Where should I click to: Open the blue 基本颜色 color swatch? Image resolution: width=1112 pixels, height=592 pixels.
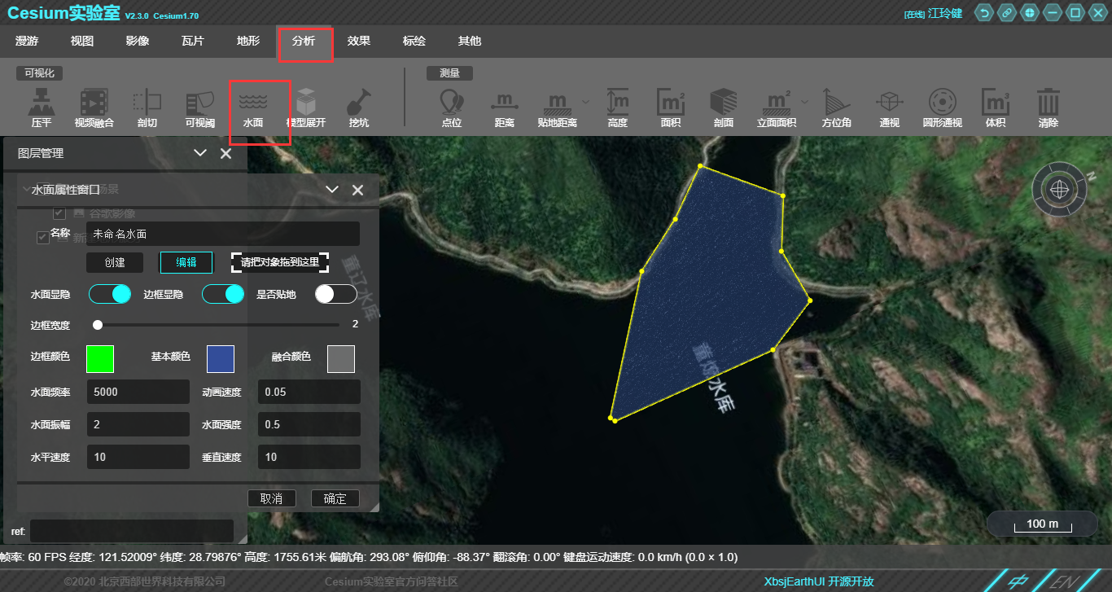221,358
